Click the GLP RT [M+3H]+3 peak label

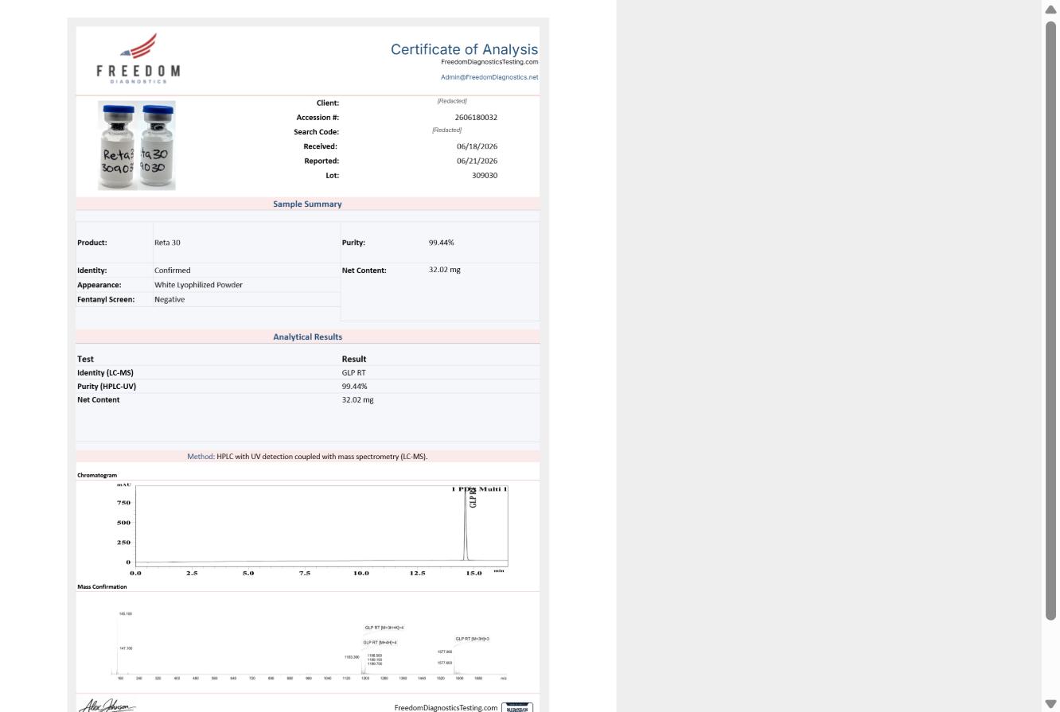(473, 639)
